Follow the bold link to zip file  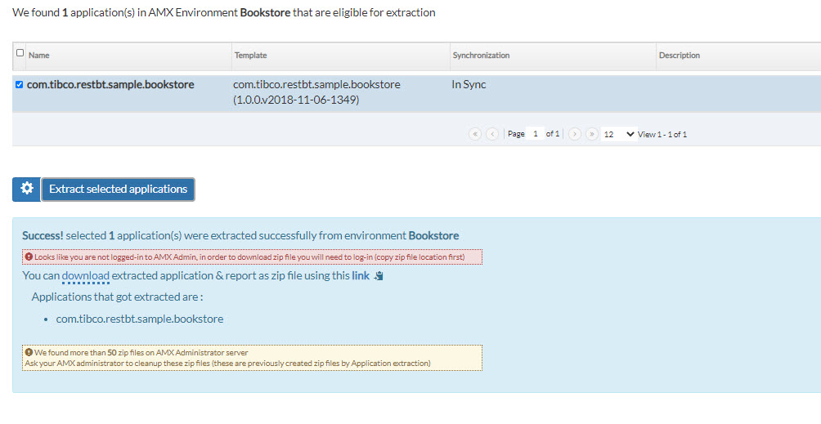click(361, 275)
